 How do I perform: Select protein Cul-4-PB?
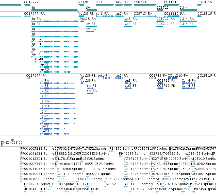(x=188, y=88)
